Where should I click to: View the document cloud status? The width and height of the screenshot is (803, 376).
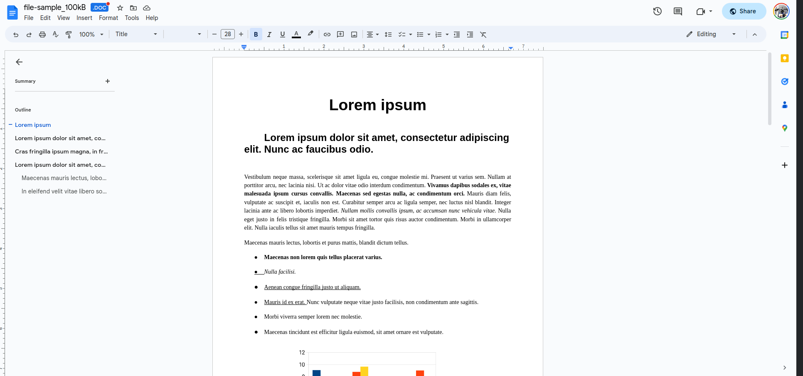coord(147,8)
